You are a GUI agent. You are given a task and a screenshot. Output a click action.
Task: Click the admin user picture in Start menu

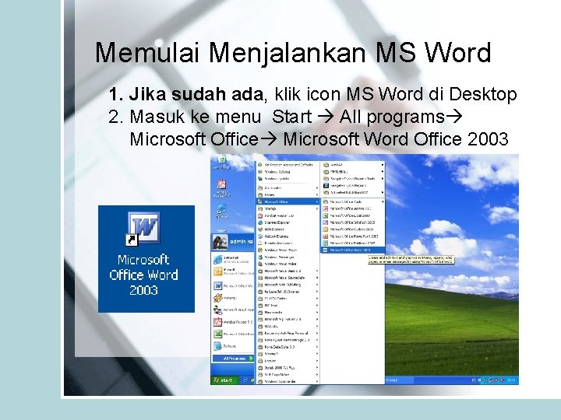[x=220, y=242]
